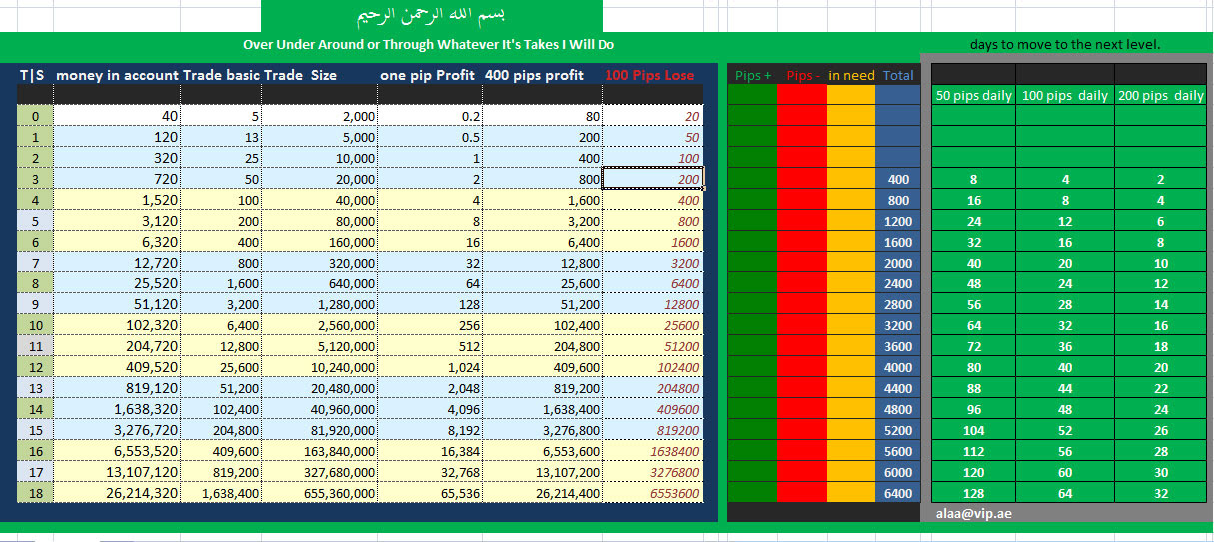
Task: Click money in account value '6,553,520'
Action: click(117, 451)
